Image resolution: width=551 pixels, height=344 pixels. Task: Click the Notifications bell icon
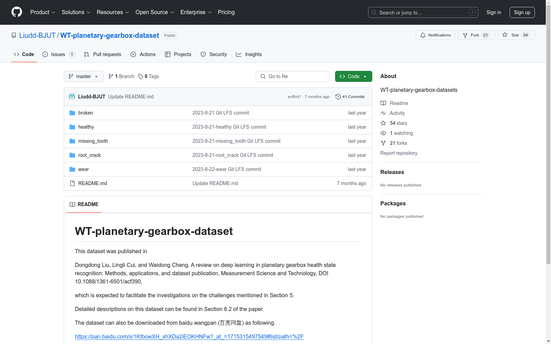click(423, 35)
